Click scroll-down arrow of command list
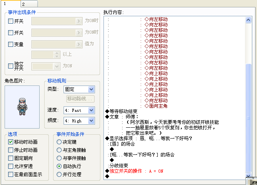The image size is (257, 185). coord(248,175)
